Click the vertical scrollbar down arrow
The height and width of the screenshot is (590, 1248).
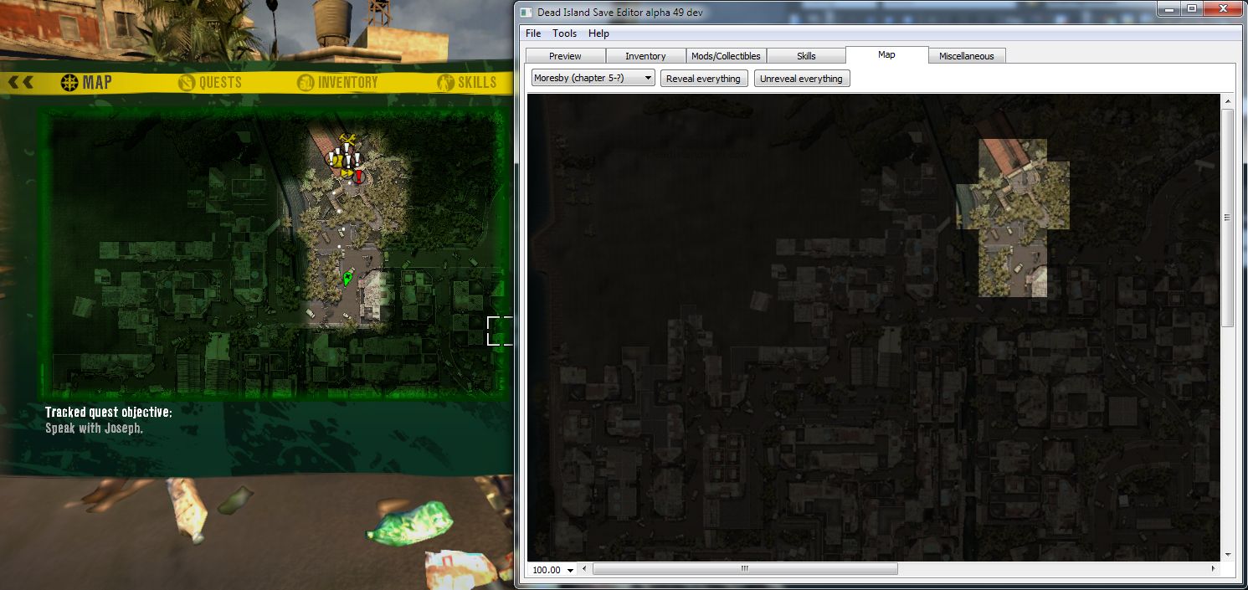(x=1227, y=555)
